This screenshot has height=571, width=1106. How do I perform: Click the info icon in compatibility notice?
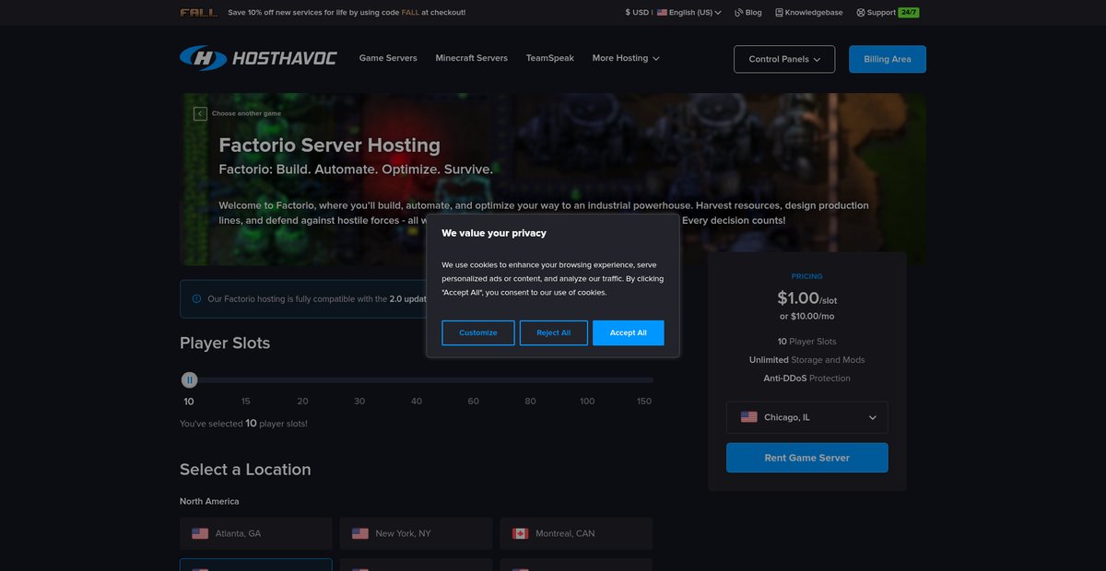(x=196, y=298)
